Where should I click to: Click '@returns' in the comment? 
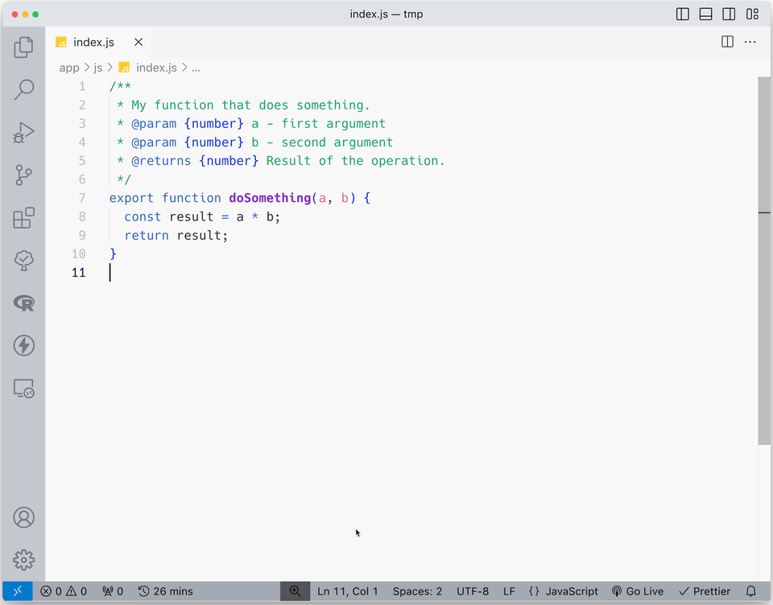tap(161, 161)
